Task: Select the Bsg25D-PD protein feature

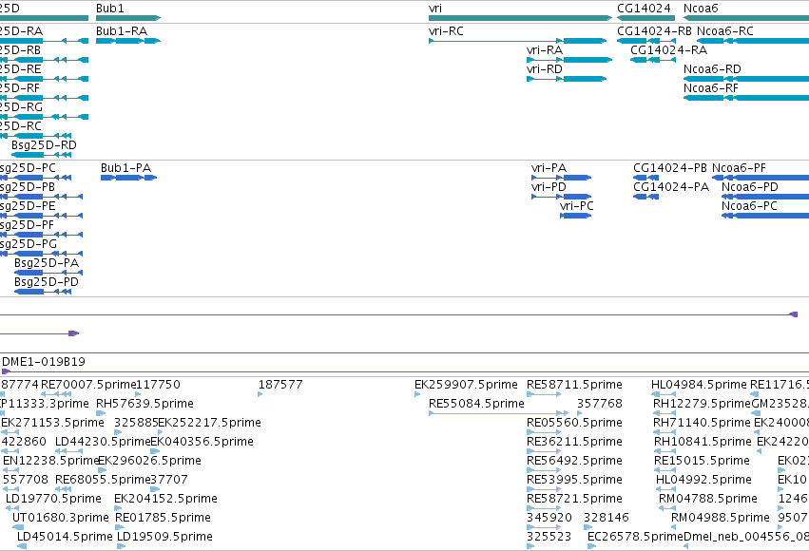Action: [x=43, y=292]
